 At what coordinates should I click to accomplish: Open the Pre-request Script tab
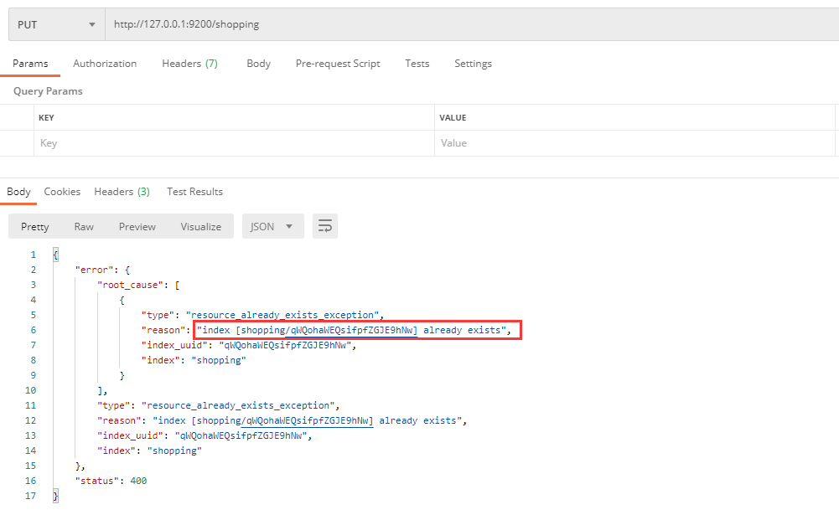coord(338,64)
